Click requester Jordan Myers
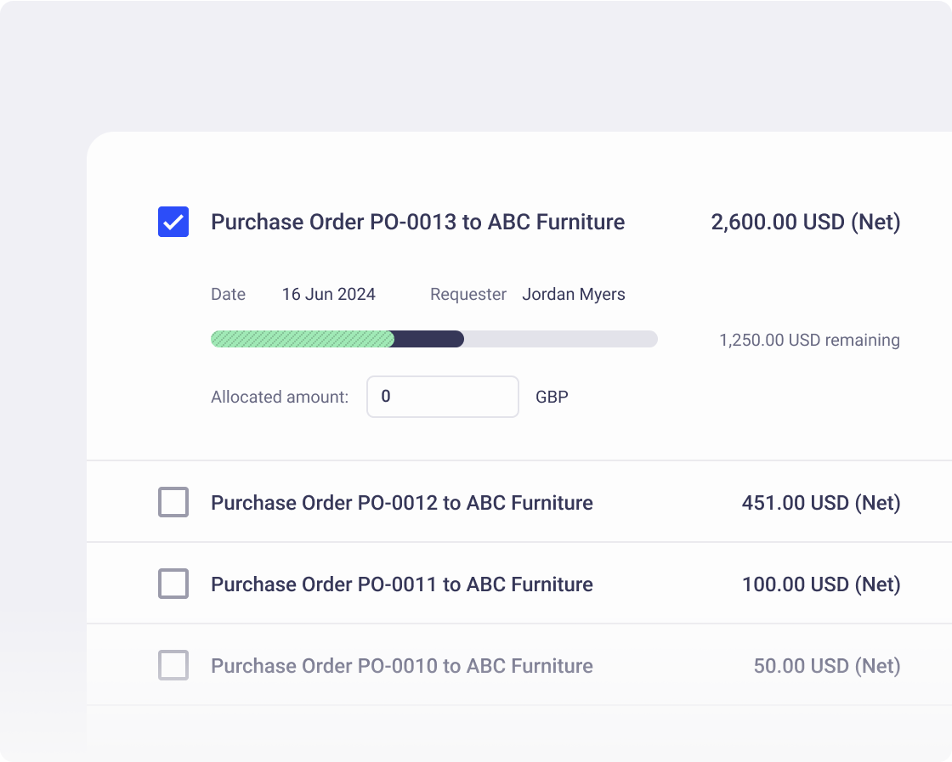 click(574, 294)
